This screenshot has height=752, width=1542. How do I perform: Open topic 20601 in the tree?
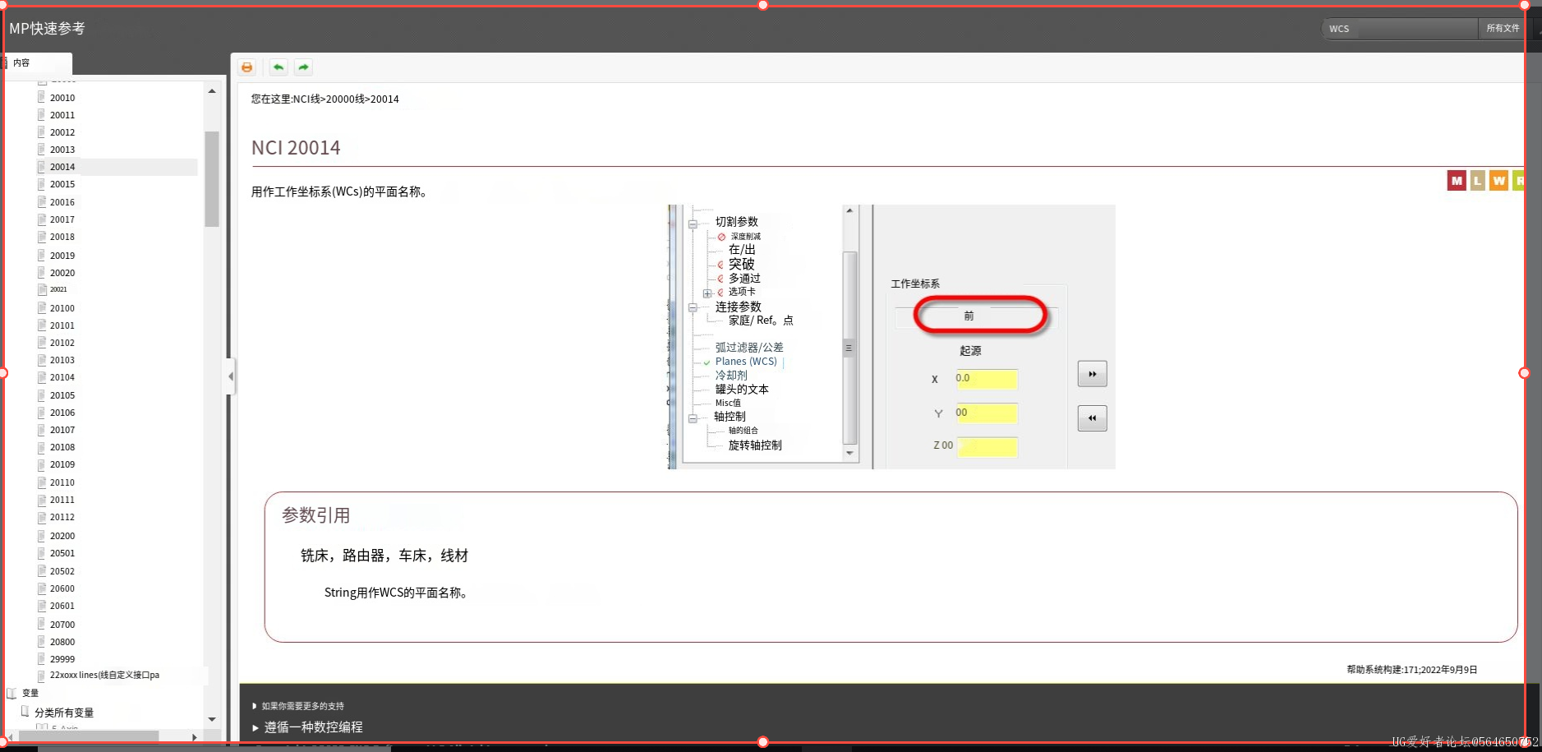(x=62, y=606)
